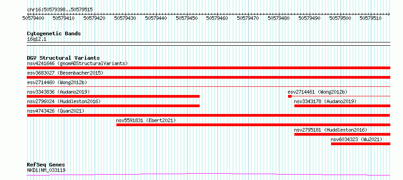The image size is (403, 180).
Task: Click ruler position 50579420
Action: click(x=95, y=18)
